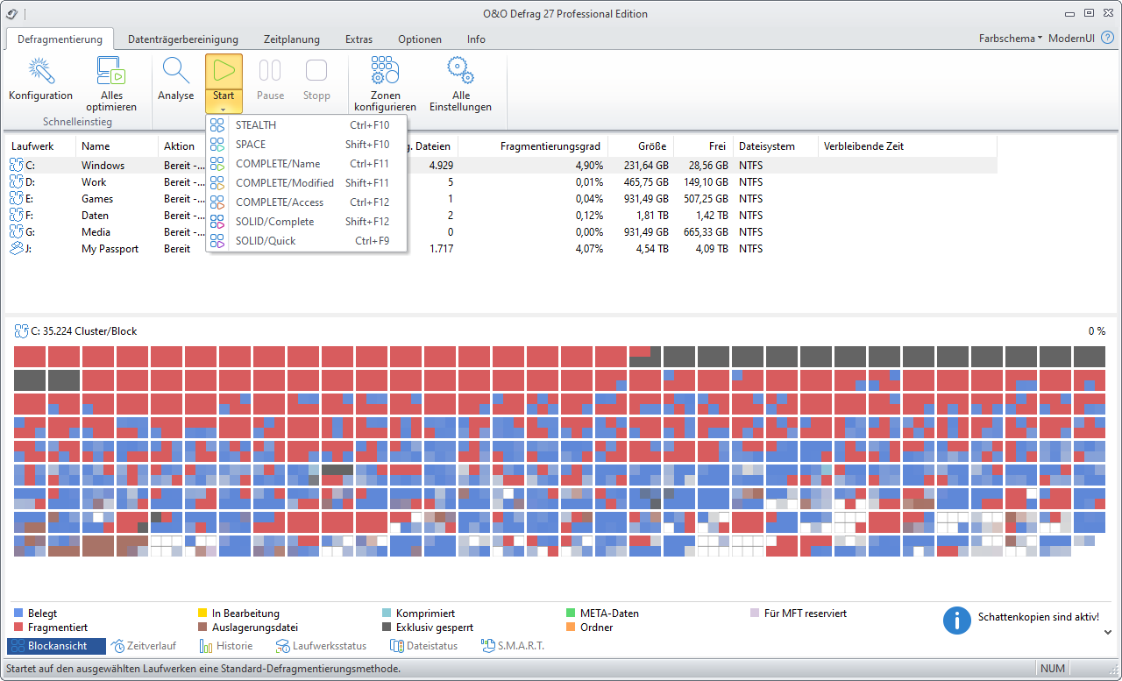Viewport: 1122px width, 681px height.
Task: Click the SOLID/Quick method icon
Action: point(217,241)
